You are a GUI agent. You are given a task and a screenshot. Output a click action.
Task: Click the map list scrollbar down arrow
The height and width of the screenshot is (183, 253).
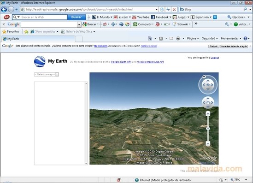(86, 163)
